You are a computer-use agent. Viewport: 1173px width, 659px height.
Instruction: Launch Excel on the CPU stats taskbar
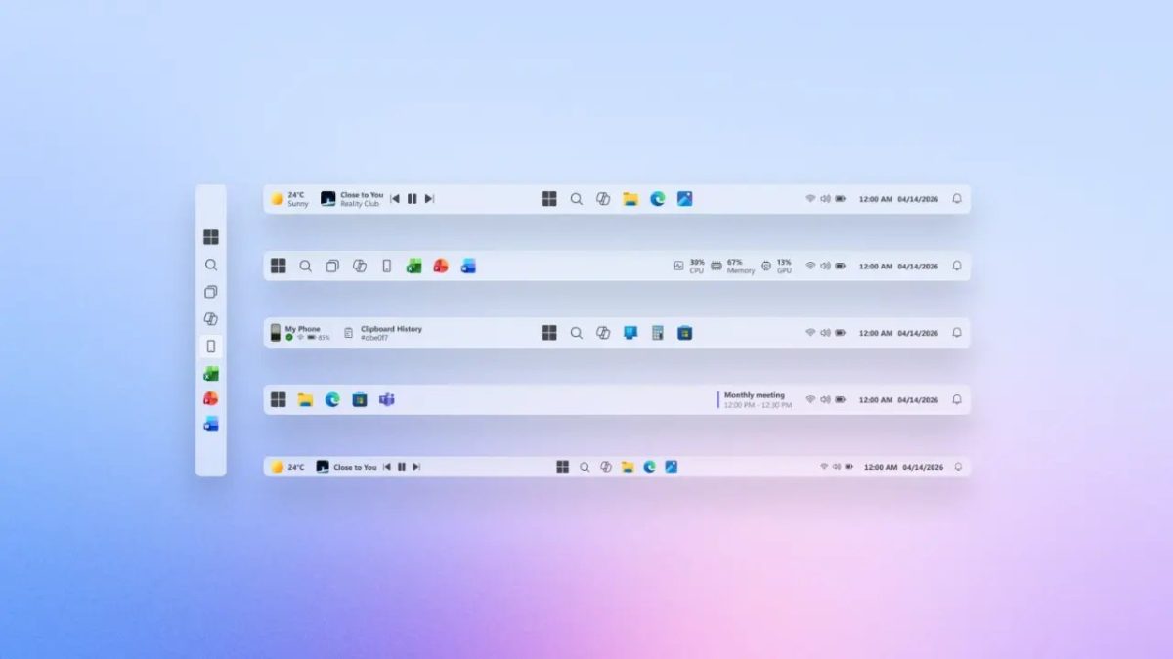[413, 266]
